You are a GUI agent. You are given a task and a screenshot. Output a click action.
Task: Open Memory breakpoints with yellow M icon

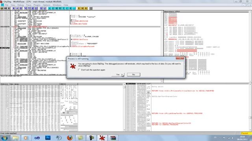coord(82,8)
